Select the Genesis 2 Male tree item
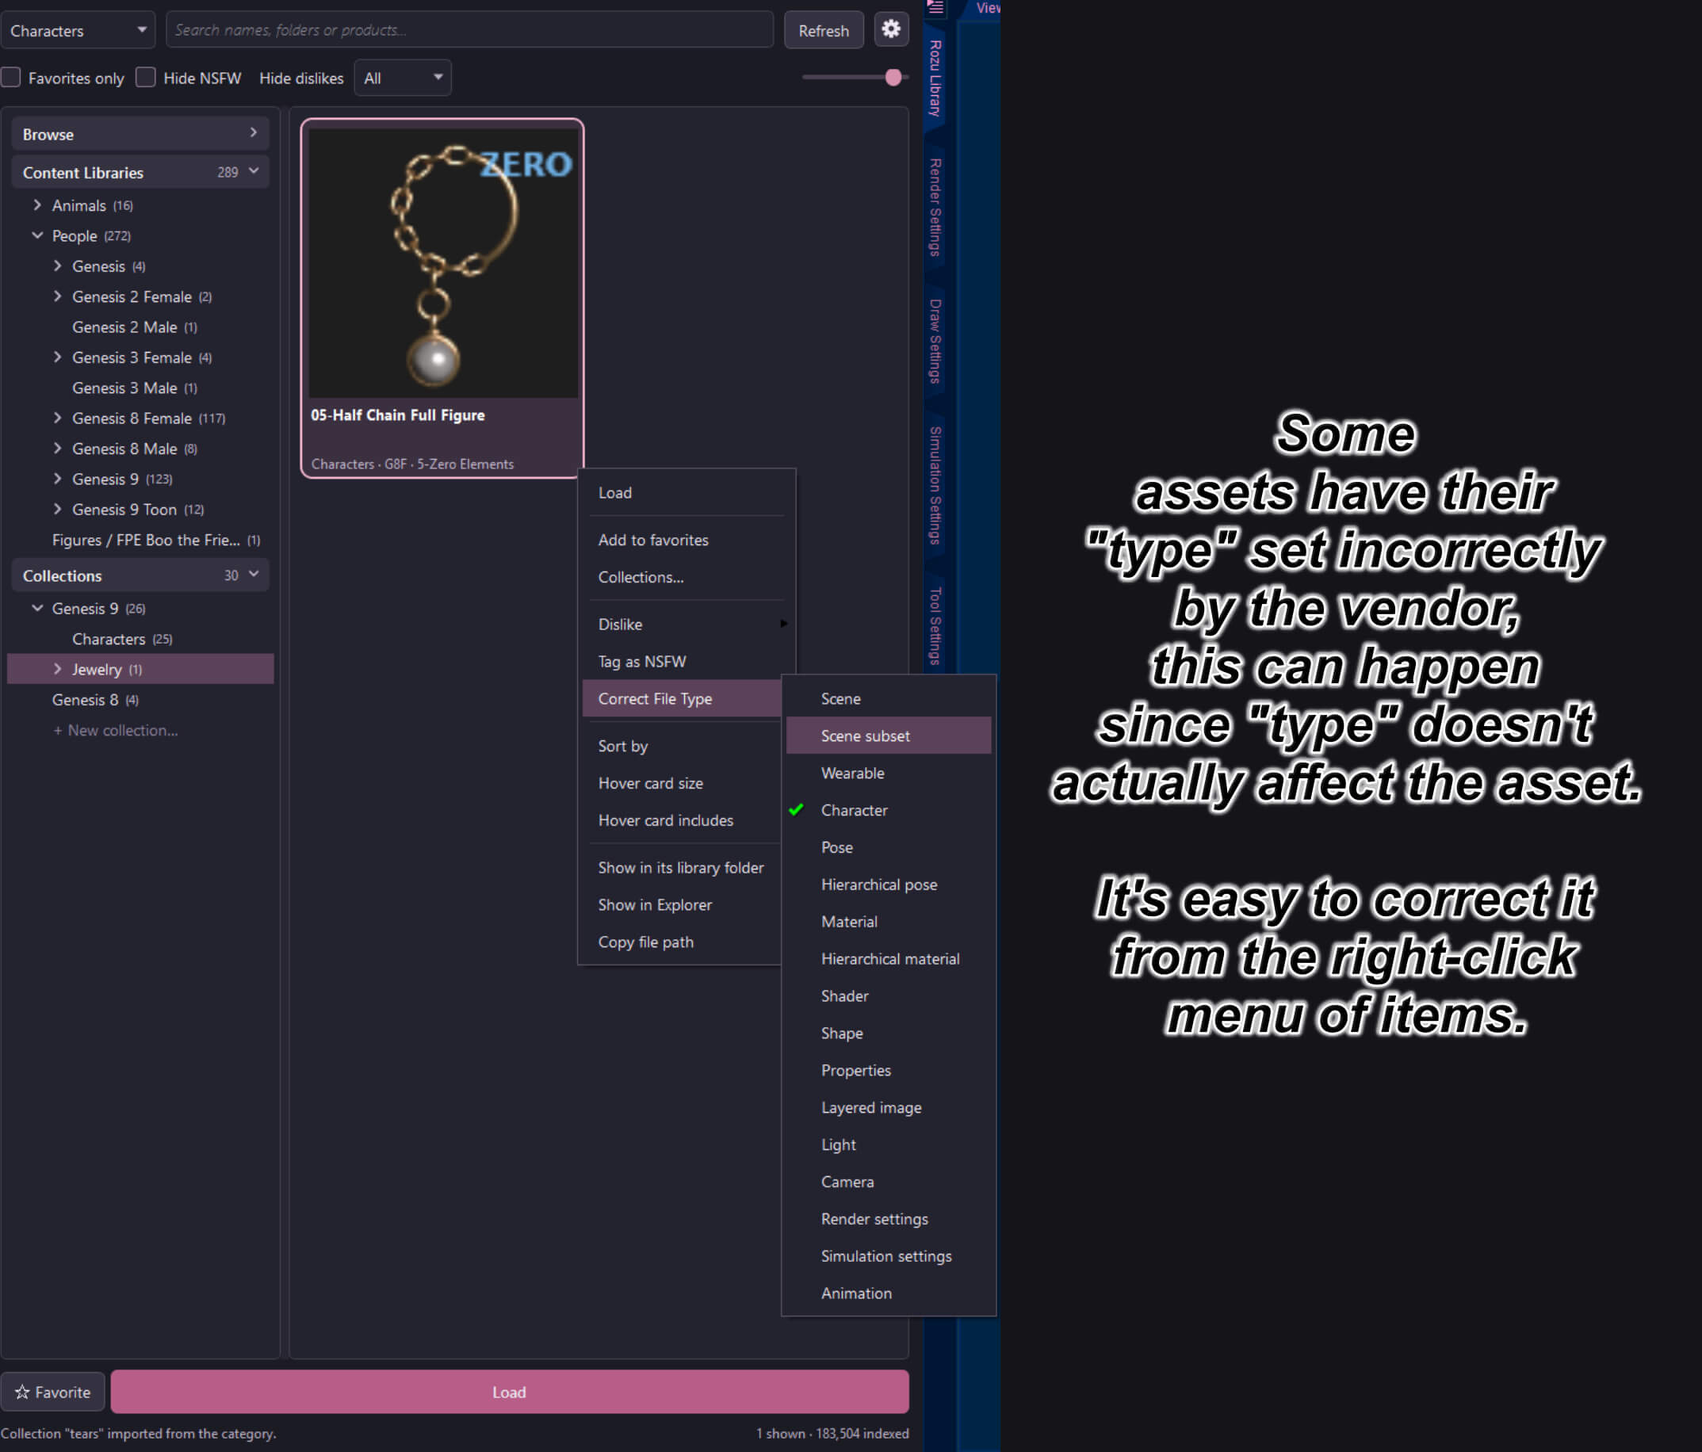 tap(136, 327)
